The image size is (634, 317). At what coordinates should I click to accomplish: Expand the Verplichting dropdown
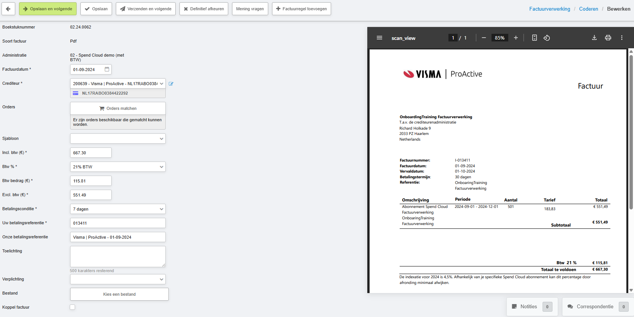click(118, 279)
